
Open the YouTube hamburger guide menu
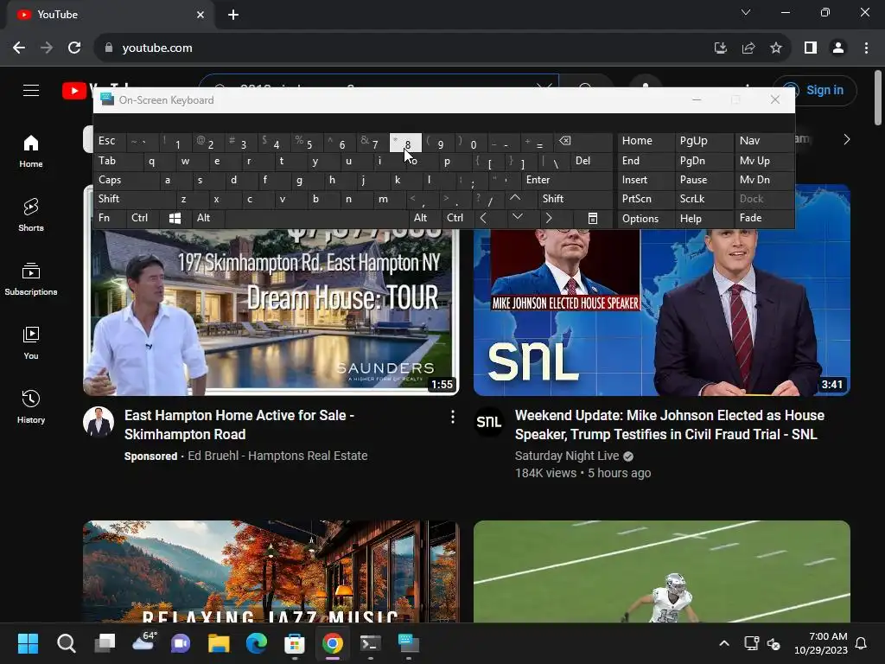[x=31, y=90]
